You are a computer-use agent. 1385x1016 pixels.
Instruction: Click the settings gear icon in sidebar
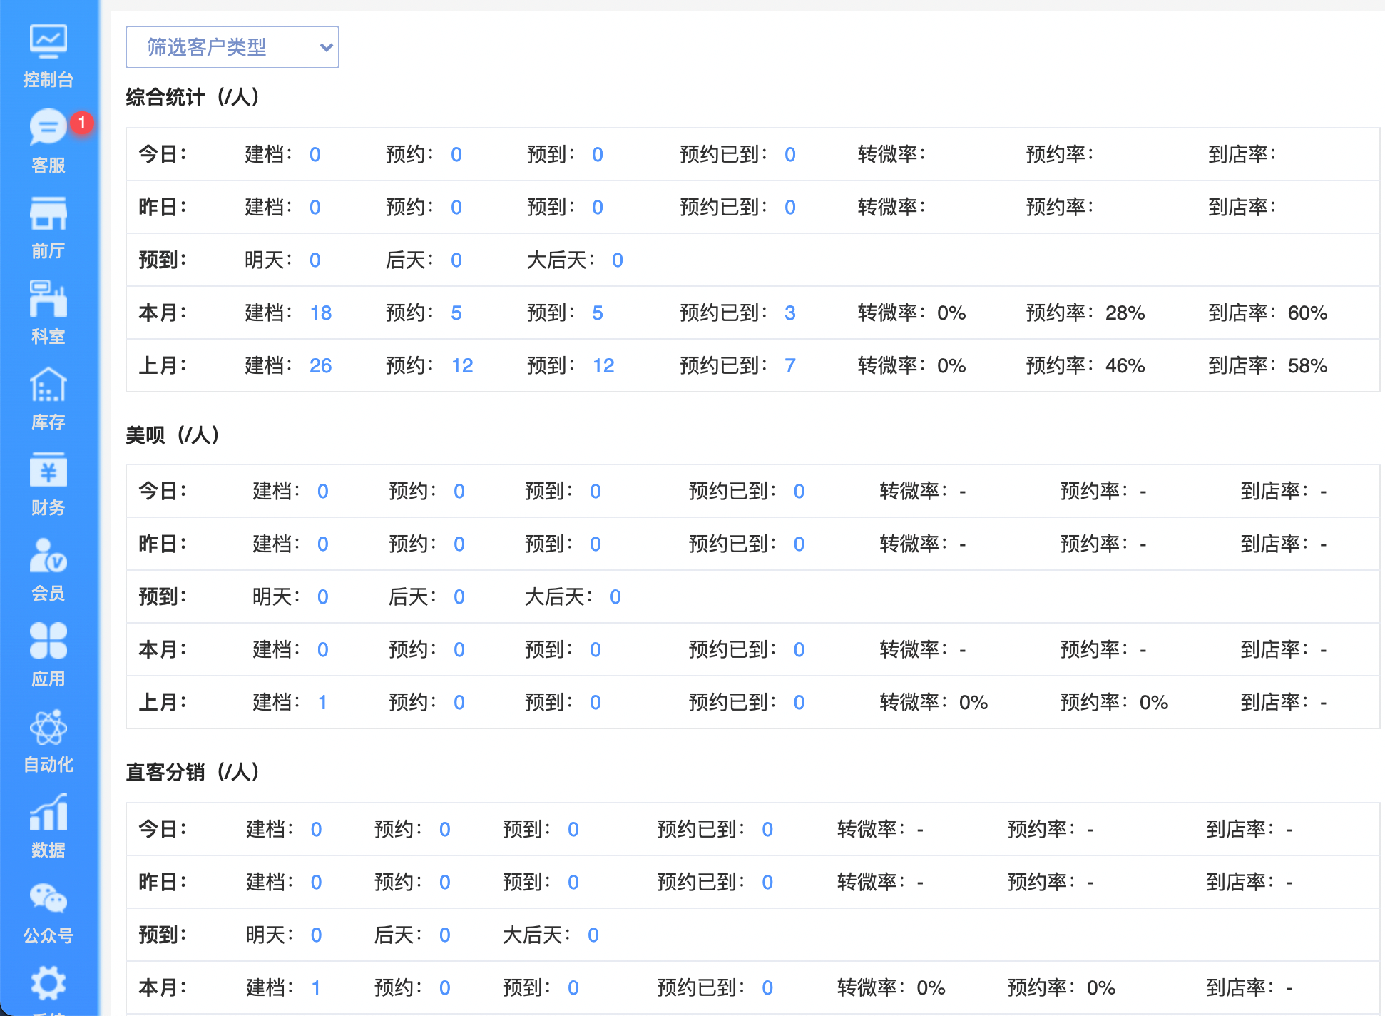pos(48,985)
